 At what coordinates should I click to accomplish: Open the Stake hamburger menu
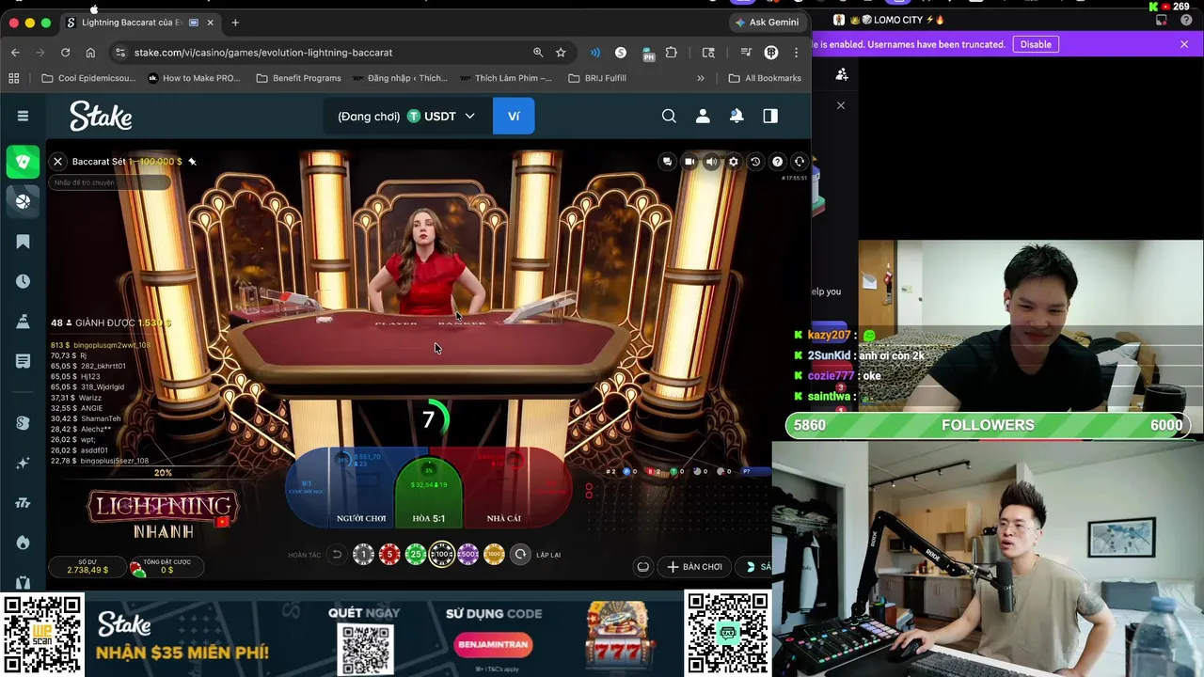[23, 116]
